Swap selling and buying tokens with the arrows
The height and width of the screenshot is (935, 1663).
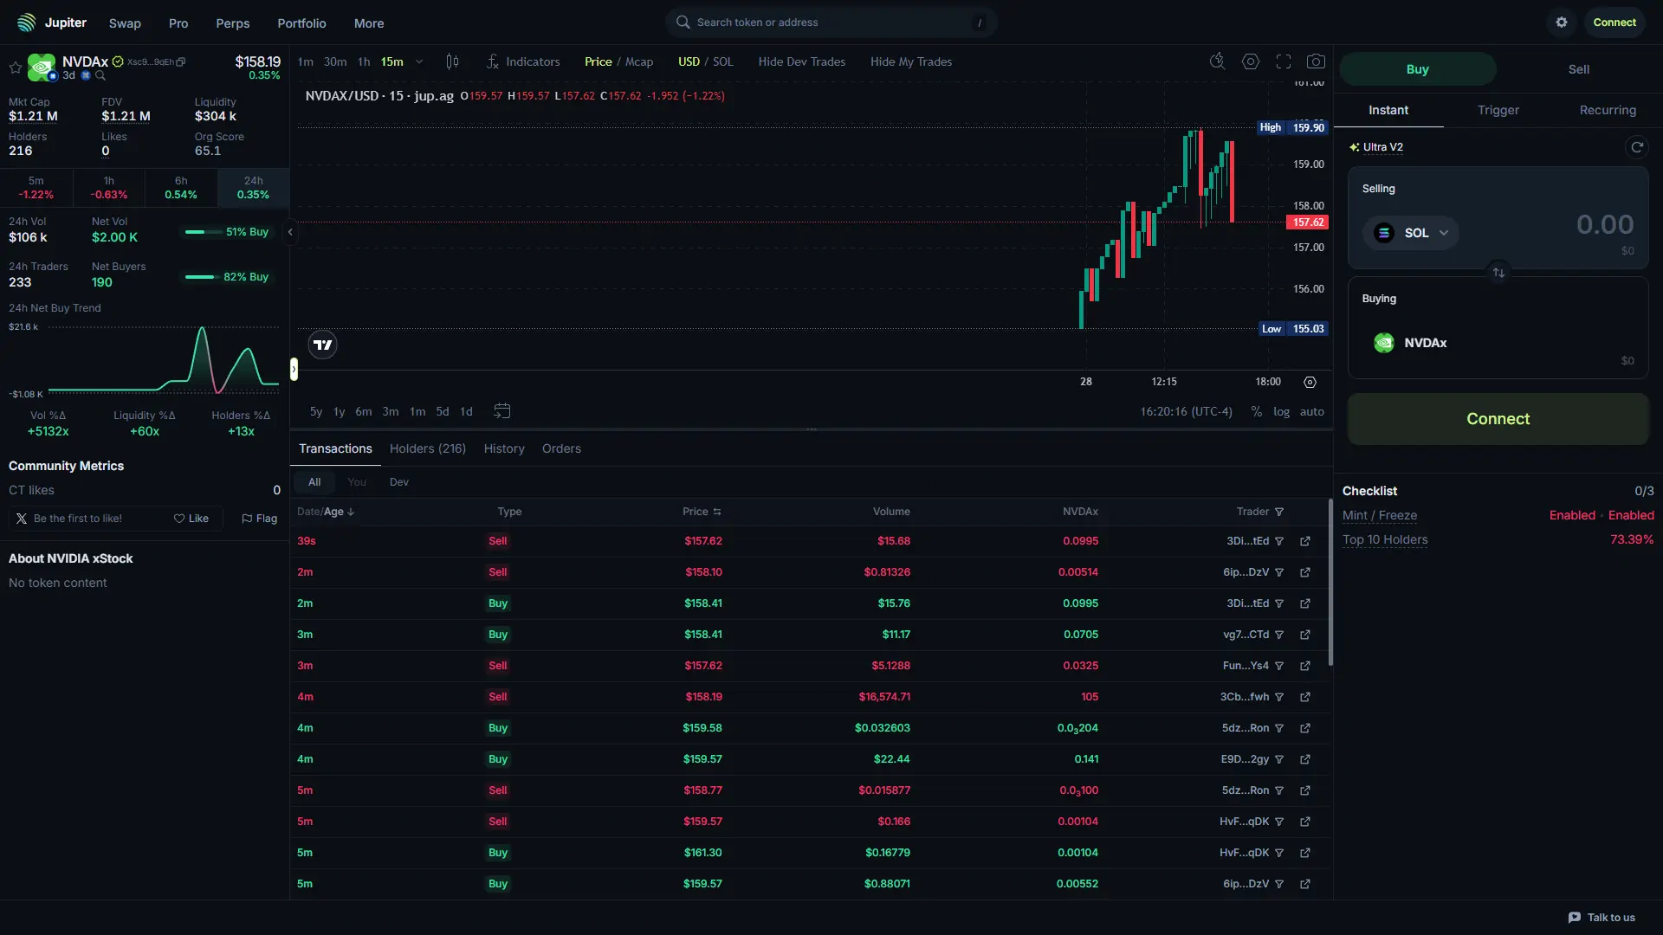pyautogui.click(x=1498, y=273)
